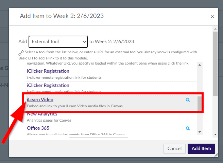This screenshot has height=163, width=223.
Task: Select iLearn Video from the tool list
Action: click(40, 99)
